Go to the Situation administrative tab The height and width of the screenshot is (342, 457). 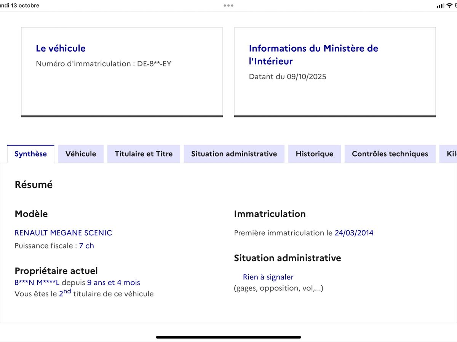234,154
